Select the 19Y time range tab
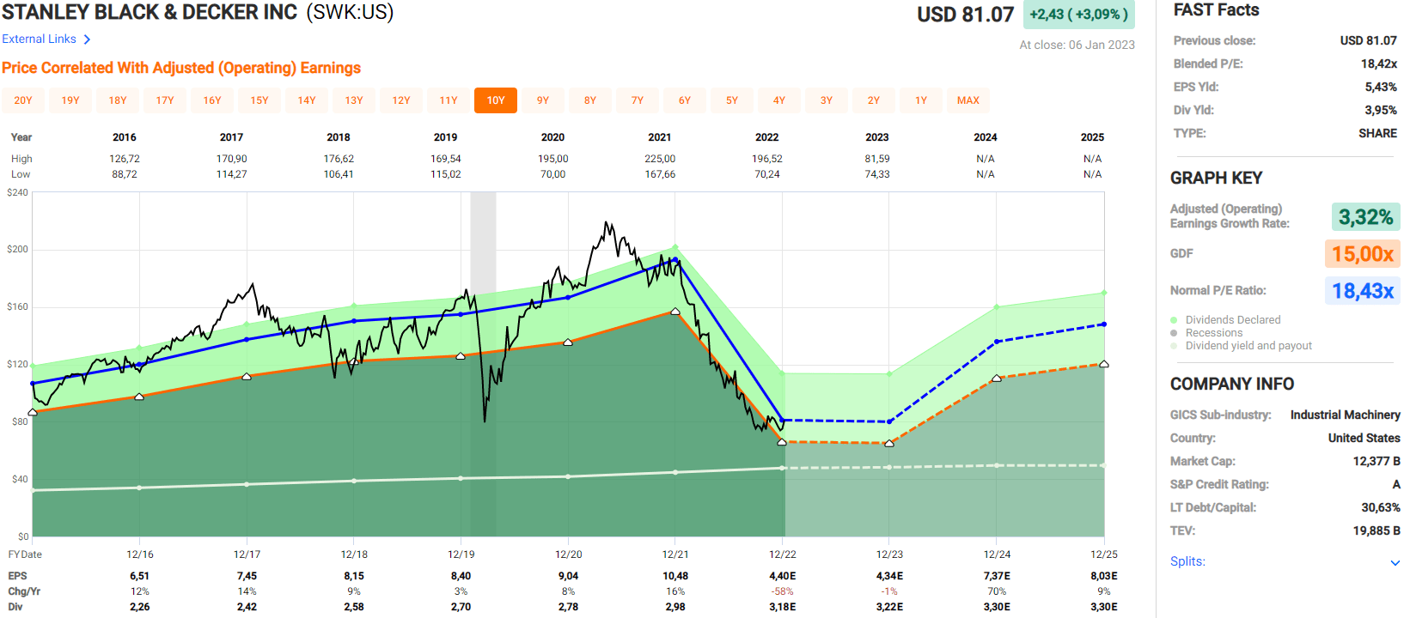Screen dimensions: 1410x618 (x=70, y=100)
